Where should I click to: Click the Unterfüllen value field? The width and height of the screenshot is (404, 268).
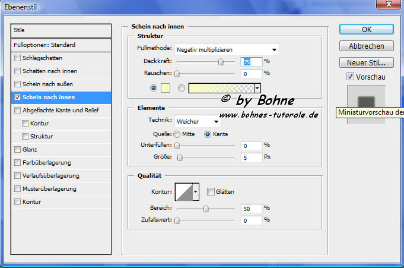point(251,146)
